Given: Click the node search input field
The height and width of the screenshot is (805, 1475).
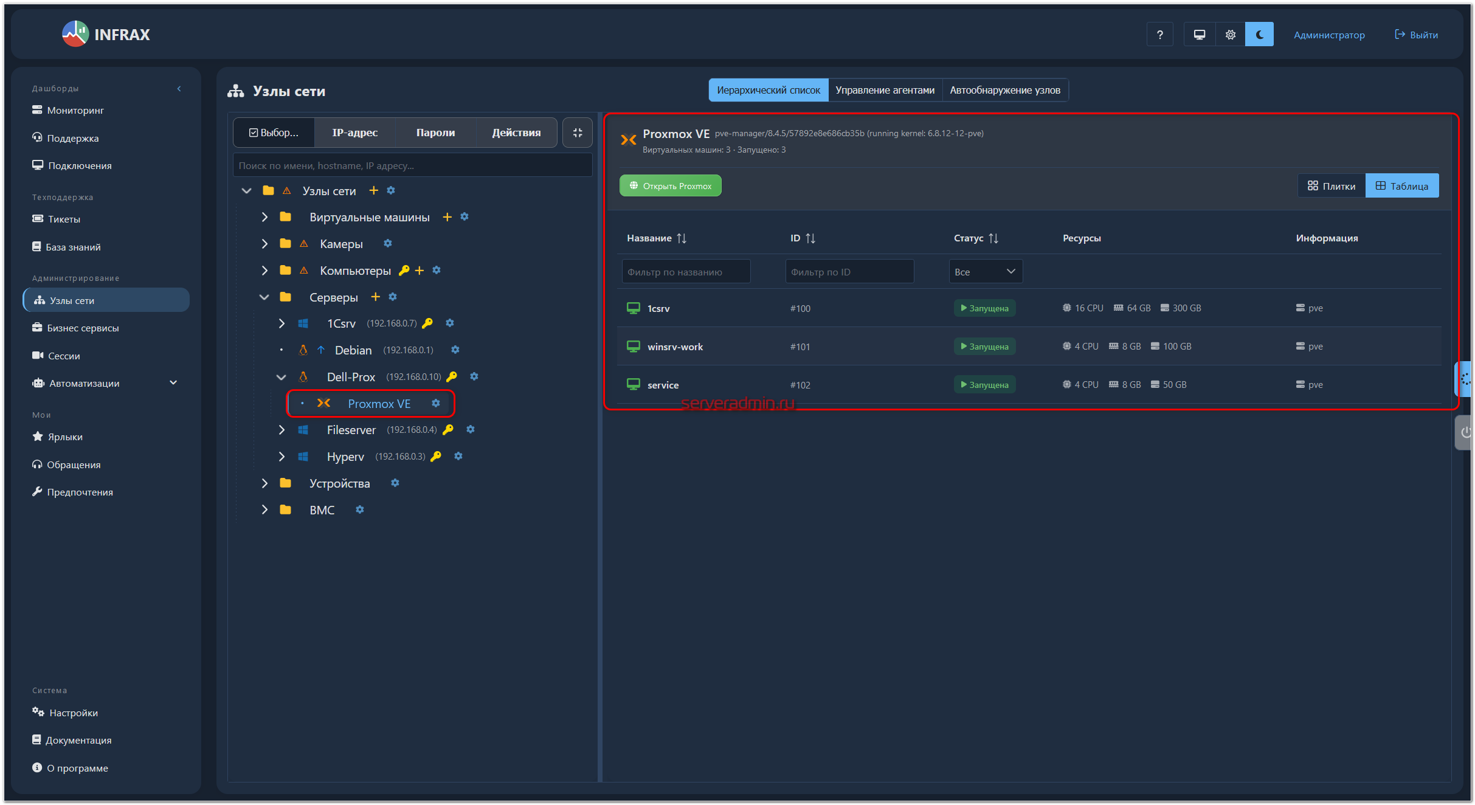Looking at the screenshot, I should click(412, 165).
